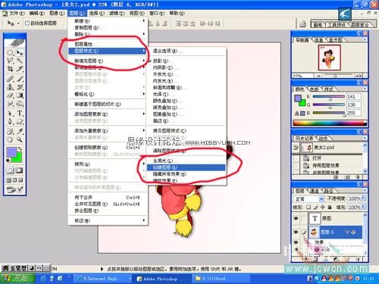The height and width of the screenshot is (284, 379).
Task: Open tool preset picker arrow beside Move tool
Action: pos(18,23)
